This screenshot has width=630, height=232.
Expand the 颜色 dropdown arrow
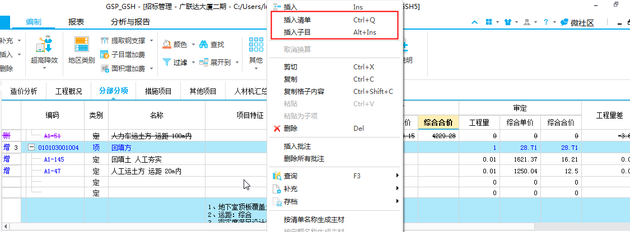(x=193, y=44)
